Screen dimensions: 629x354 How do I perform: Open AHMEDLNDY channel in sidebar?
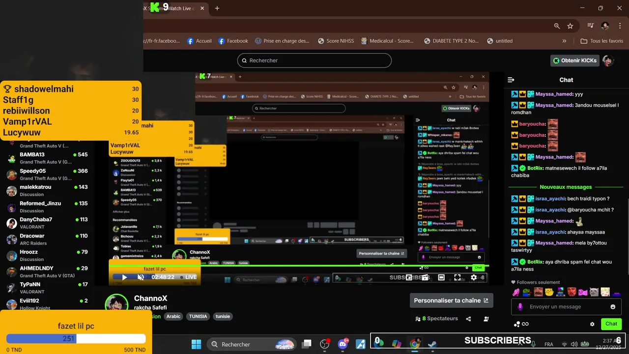47,272
